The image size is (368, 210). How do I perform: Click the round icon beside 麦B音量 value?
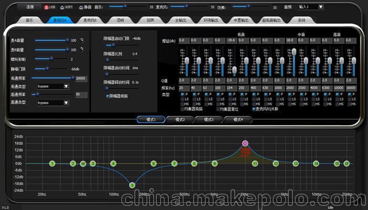(82, 49)
